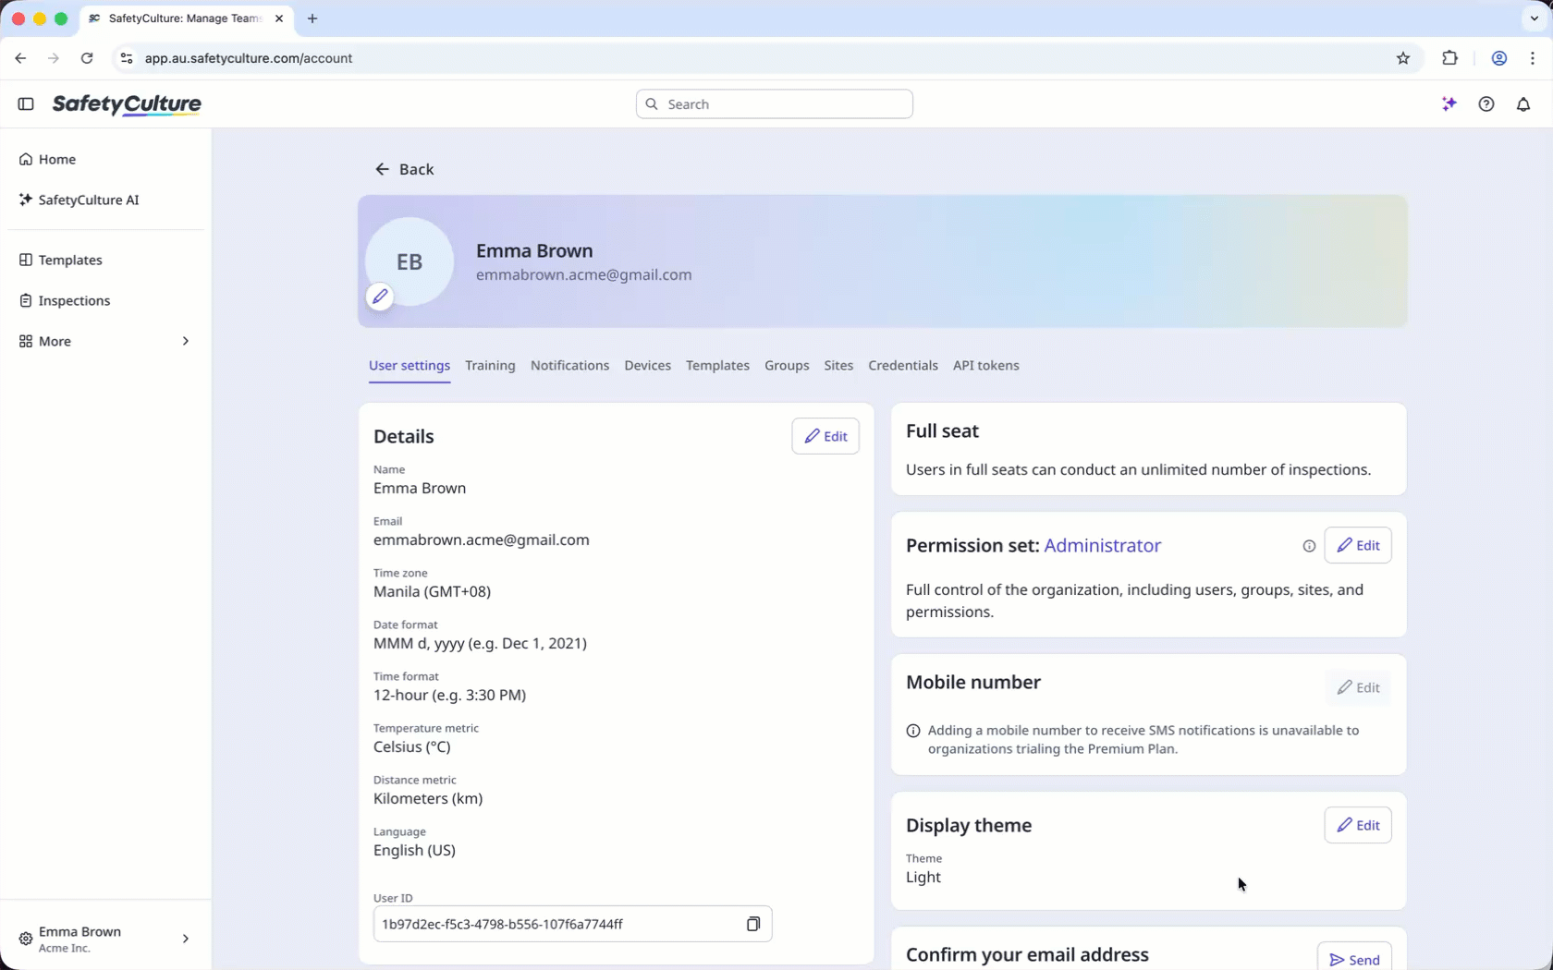Click the Back arrow link

[x=404, y=169]
